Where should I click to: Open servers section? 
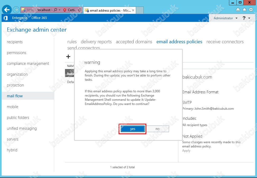[13, 139]
